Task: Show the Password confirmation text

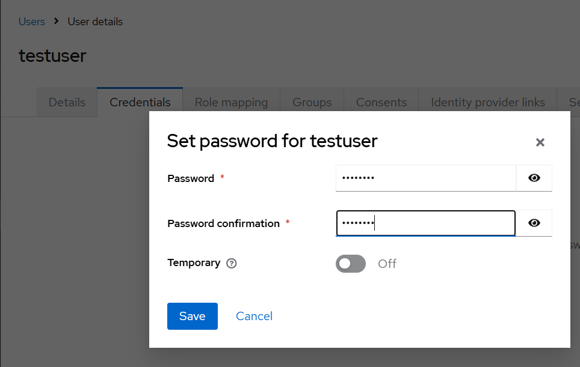Action: (534, 223)
